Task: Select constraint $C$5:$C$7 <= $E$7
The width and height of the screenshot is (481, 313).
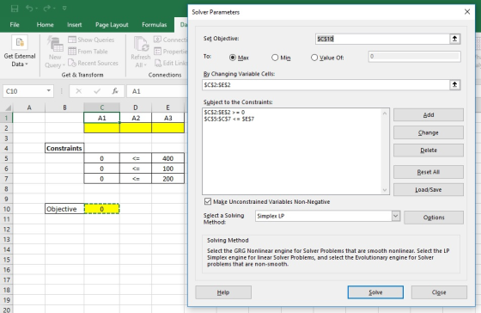Action: (x=229, y=119)
